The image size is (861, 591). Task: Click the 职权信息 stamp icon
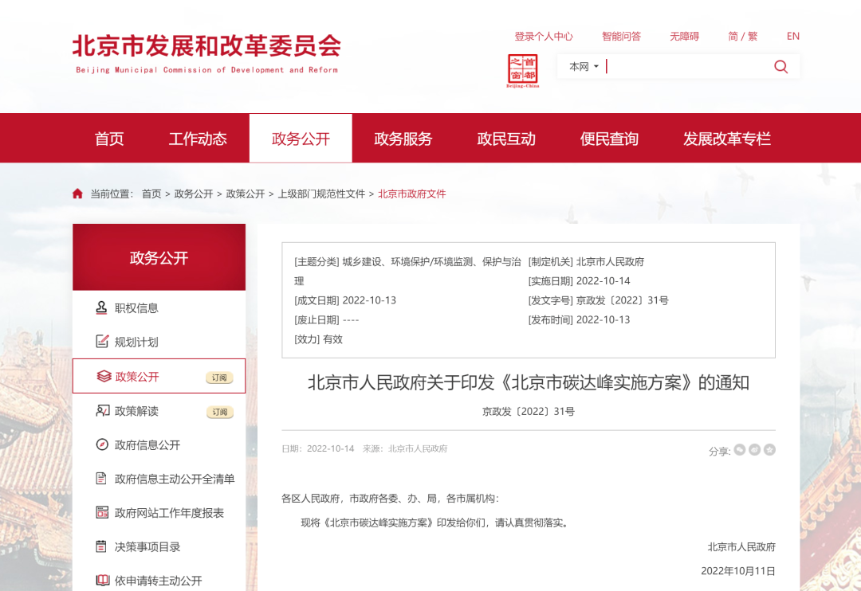click(x=102, y=307)
